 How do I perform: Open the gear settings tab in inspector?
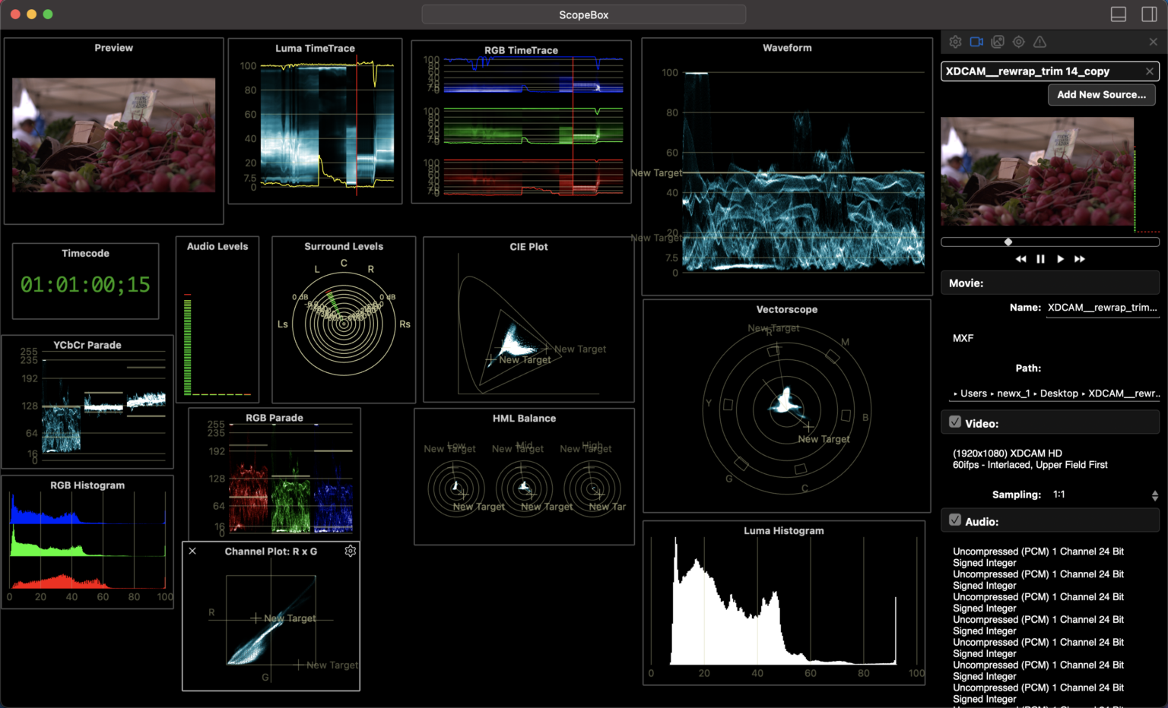point(956,42)
